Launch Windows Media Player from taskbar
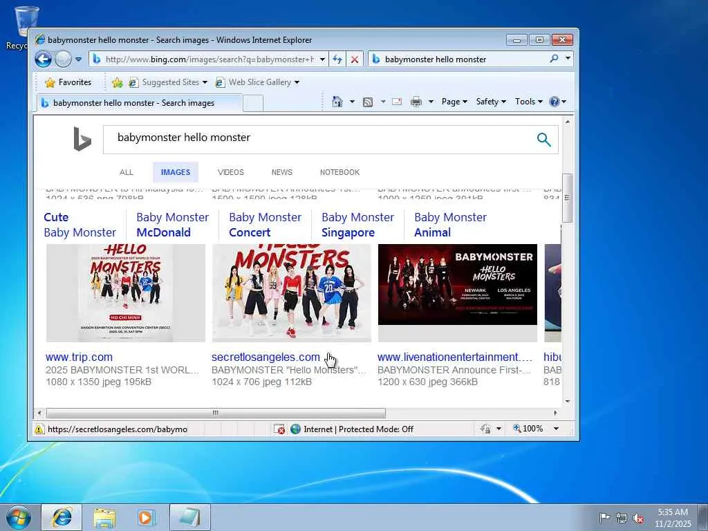The height and width of the screenshot is (531, 708). click(x=147, y=517)
